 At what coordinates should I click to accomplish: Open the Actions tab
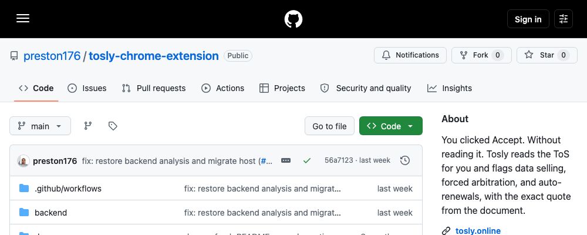[222, 89]
